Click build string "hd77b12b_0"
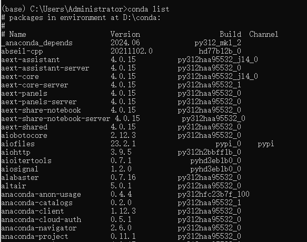 (220, 51)
